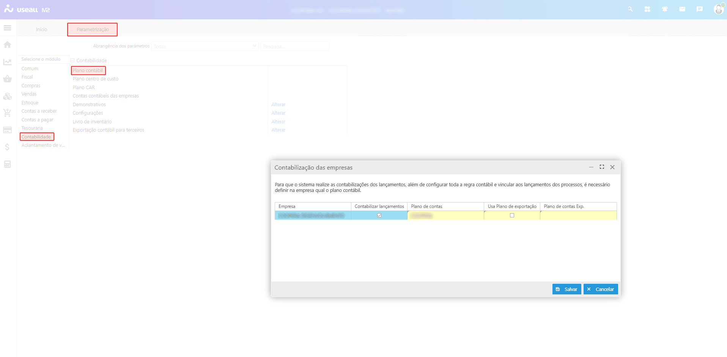Open the hamburger menu in the sidebar
This screenshot has height=357, width=727.
[7, 28]
